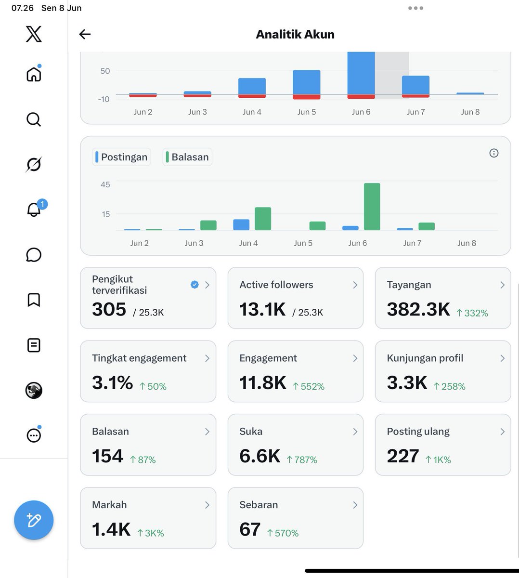Tap the home indicator bar
Image resolution: width=519 pixels, height=578 pixels.
pyautogui.click(x=412, y=571)
